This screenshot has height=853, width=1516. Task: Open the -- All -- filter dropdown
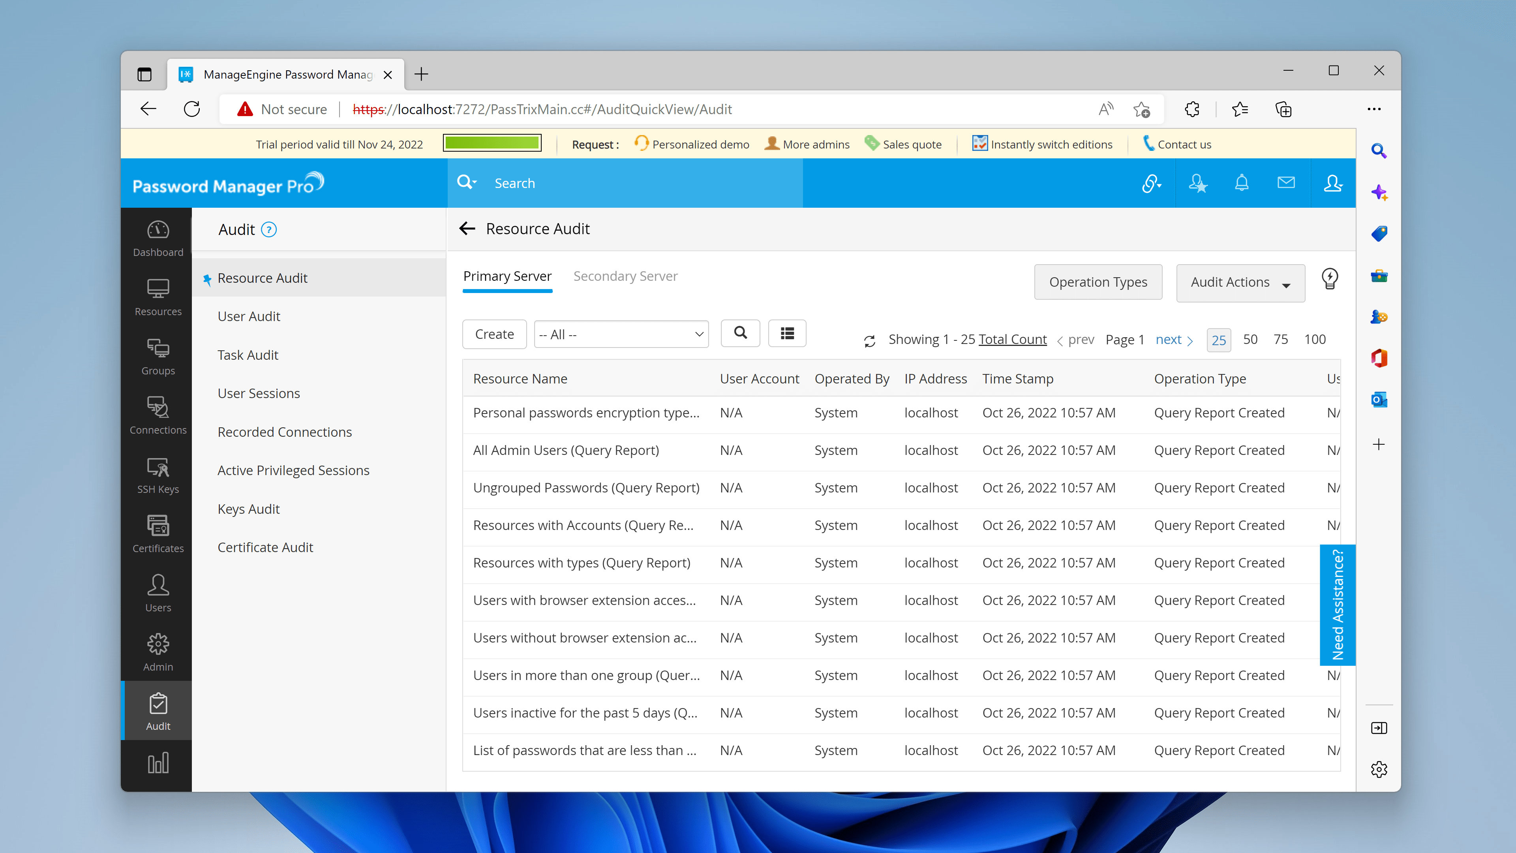click(x=621, y=334)
